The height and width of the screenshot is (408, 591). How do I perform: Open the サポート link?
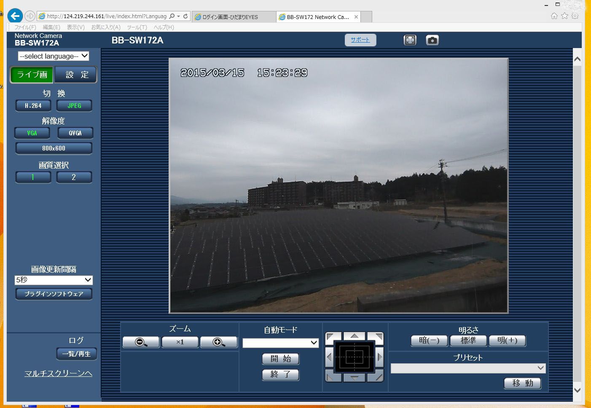(x=360, y=40)
